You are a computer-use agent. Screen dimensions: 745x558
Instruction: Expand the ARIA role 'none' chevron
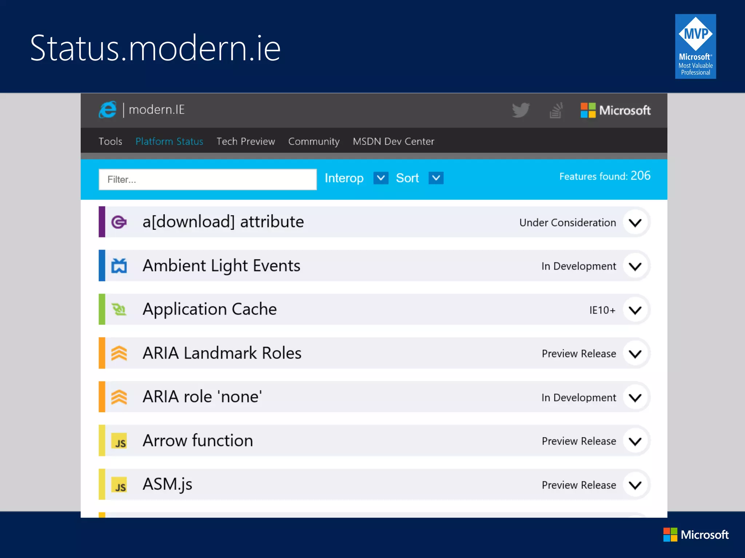click(x=635, y=398)
